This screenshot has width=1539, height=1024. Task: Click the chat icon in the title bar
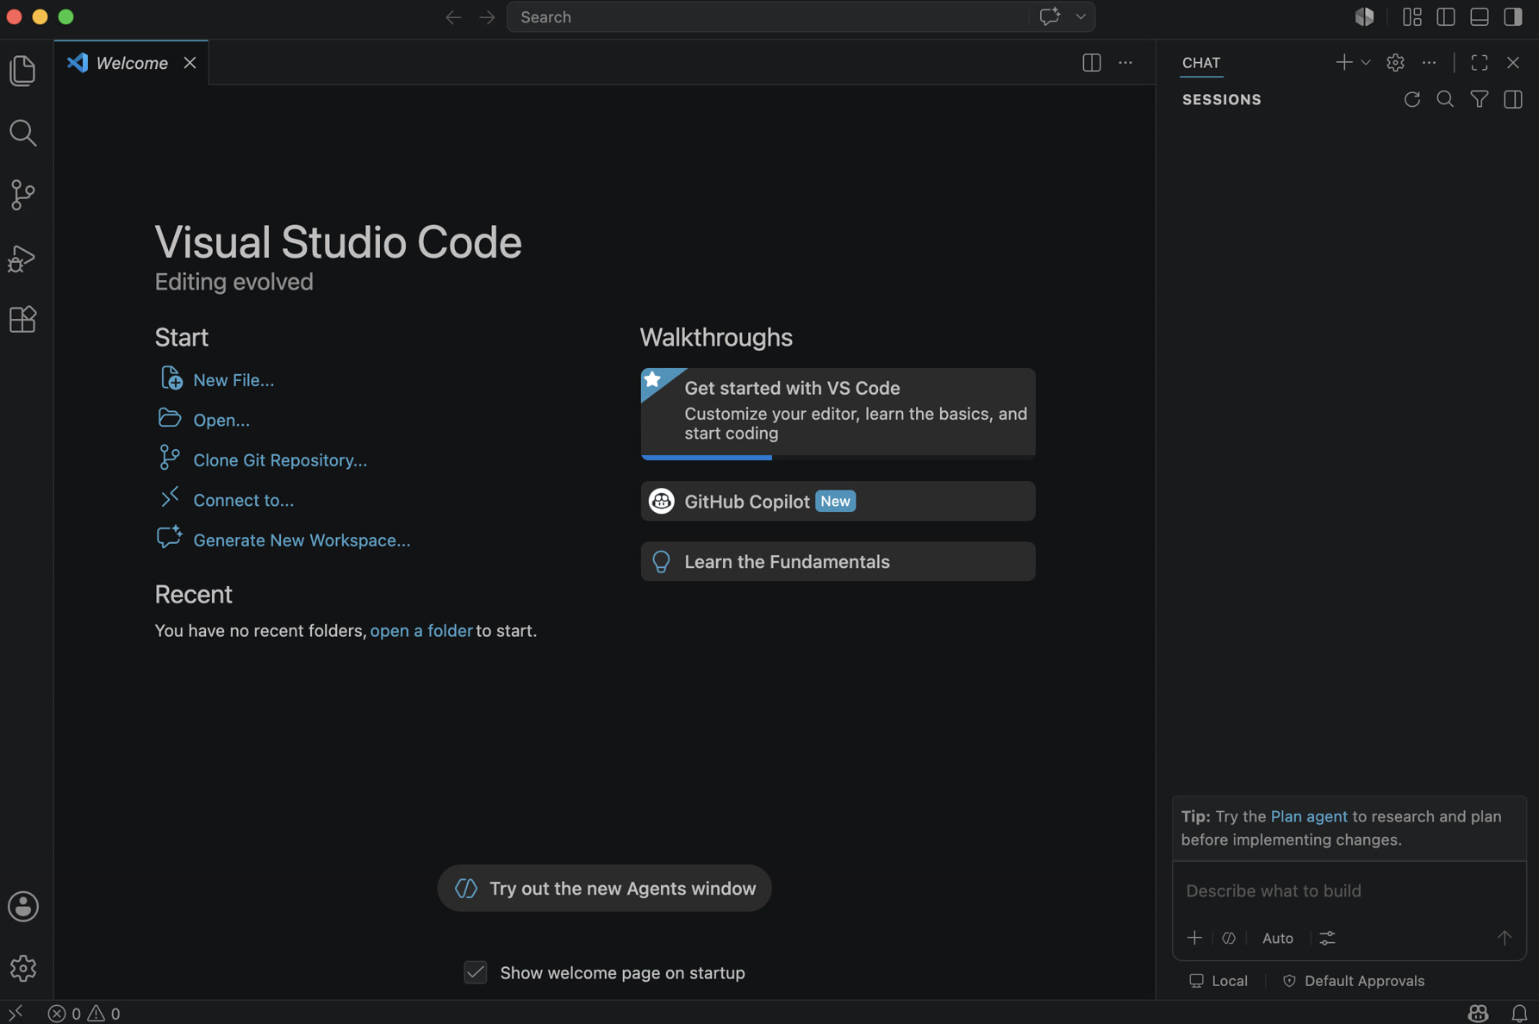point(1049,17)
